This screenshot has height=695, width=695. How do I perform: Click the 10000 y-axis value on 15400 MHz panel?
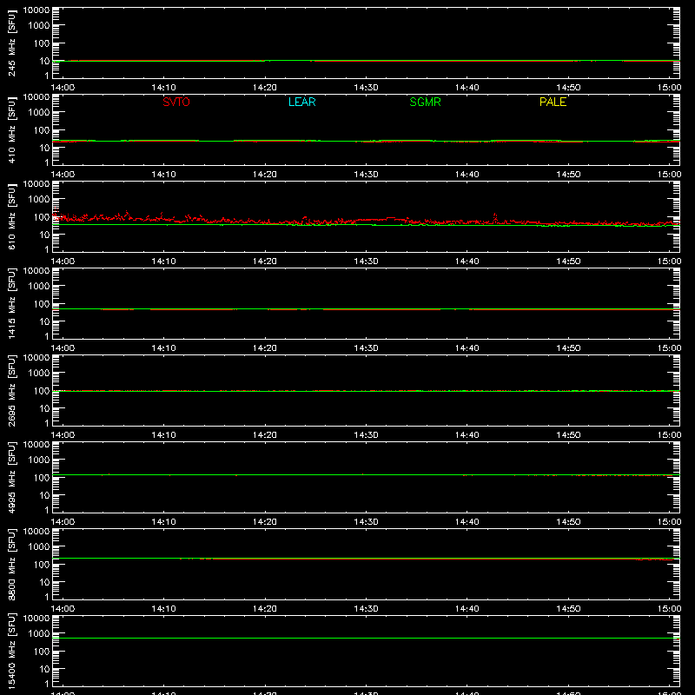(x=36, y=618)
